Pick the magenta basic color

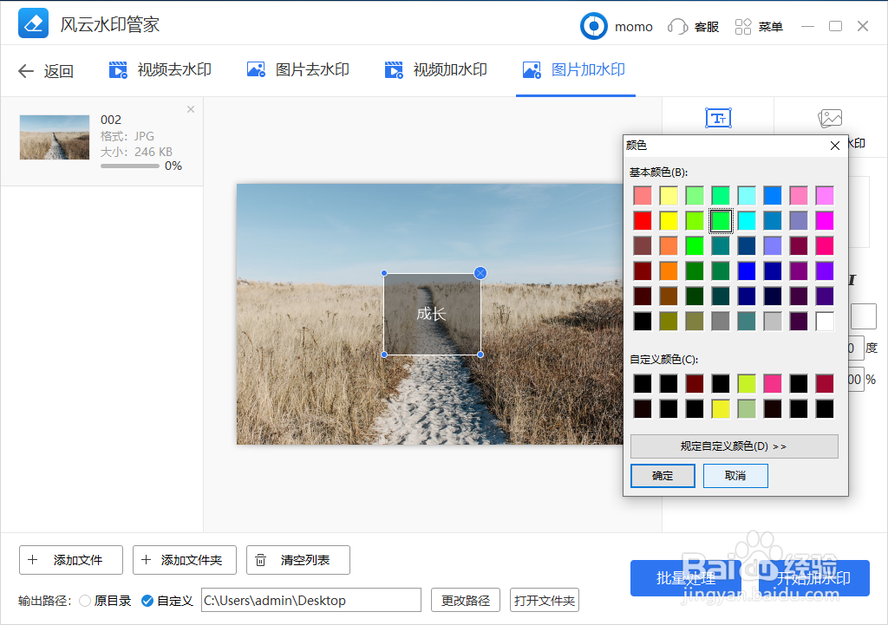click(x=825, y=221)
